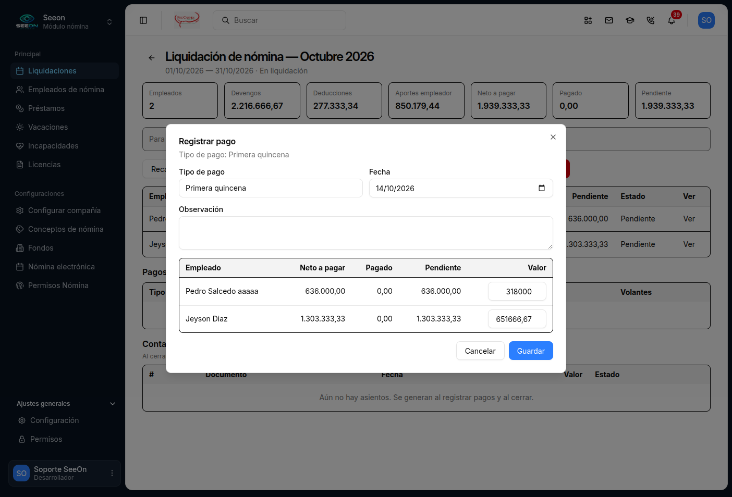This screenshot has height=497, width=732.
Task: Open the date picker calendar icon
Action: tap(542, 188)
